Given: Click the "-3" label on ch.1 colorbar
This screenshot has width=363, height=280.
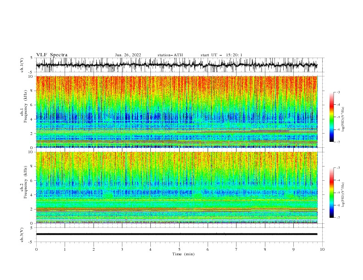Looking at the screenshot, I should click(x=338, y=92).
